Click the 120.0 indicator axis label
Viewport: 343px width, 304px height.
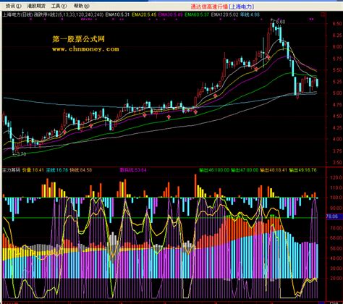click(x=336, y=177)
